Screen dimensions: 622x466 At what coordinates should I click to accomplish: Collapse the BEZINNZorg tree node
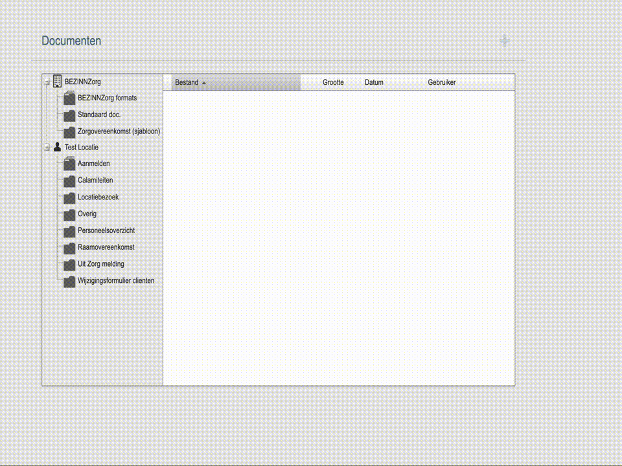tap(47, 82)
